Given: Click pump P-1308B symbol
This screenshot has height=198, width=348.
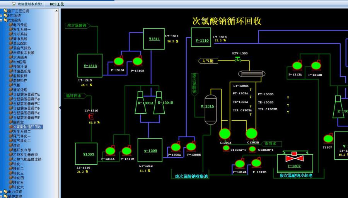Looking at the screenshot, I should [x=191, y=147].
